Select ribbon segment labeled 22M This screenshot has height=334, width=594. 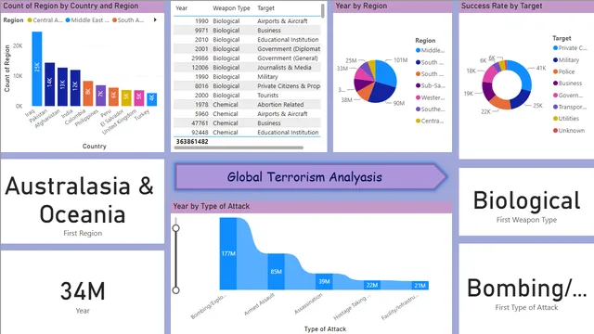click(372, 285)
